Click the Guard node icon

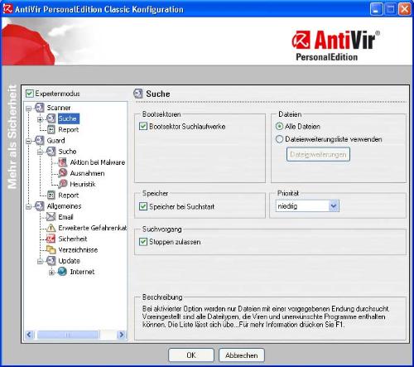pyautogui.click(x=40, y=140)
